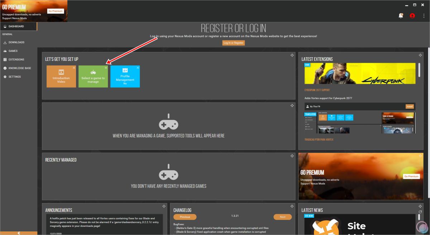Click the Register or Log In heading
Viewport: 430px width, 235px height.
233,28
